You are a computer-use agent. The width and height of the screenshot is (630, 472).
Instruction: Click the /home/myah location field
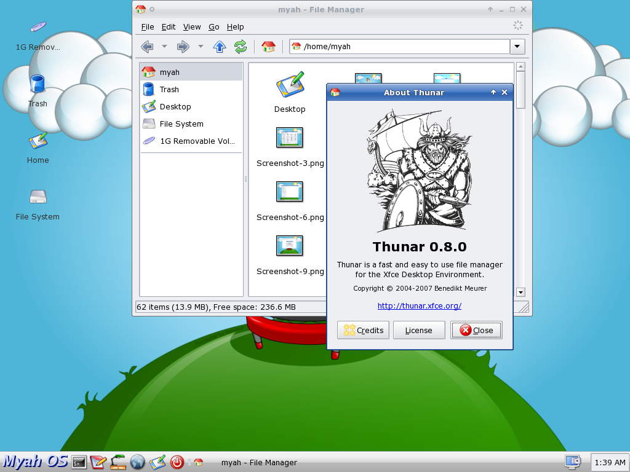[x=400, y=47]
